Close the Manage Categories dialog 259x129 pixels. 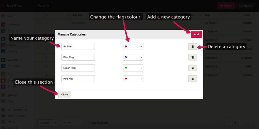pos(65,95)
